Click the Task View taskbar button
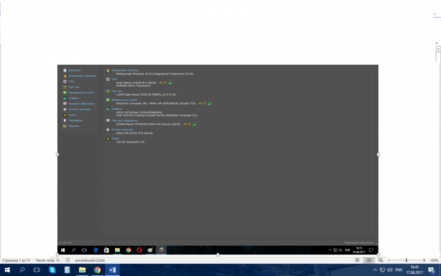The width and height of the screenshot is (441, 276). coord(37,270)
